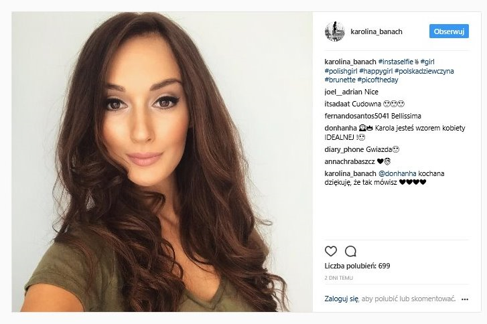Open the karolina_banach profile picture avatar
This screenshot has width=487, height=324.
coord(334,31)
